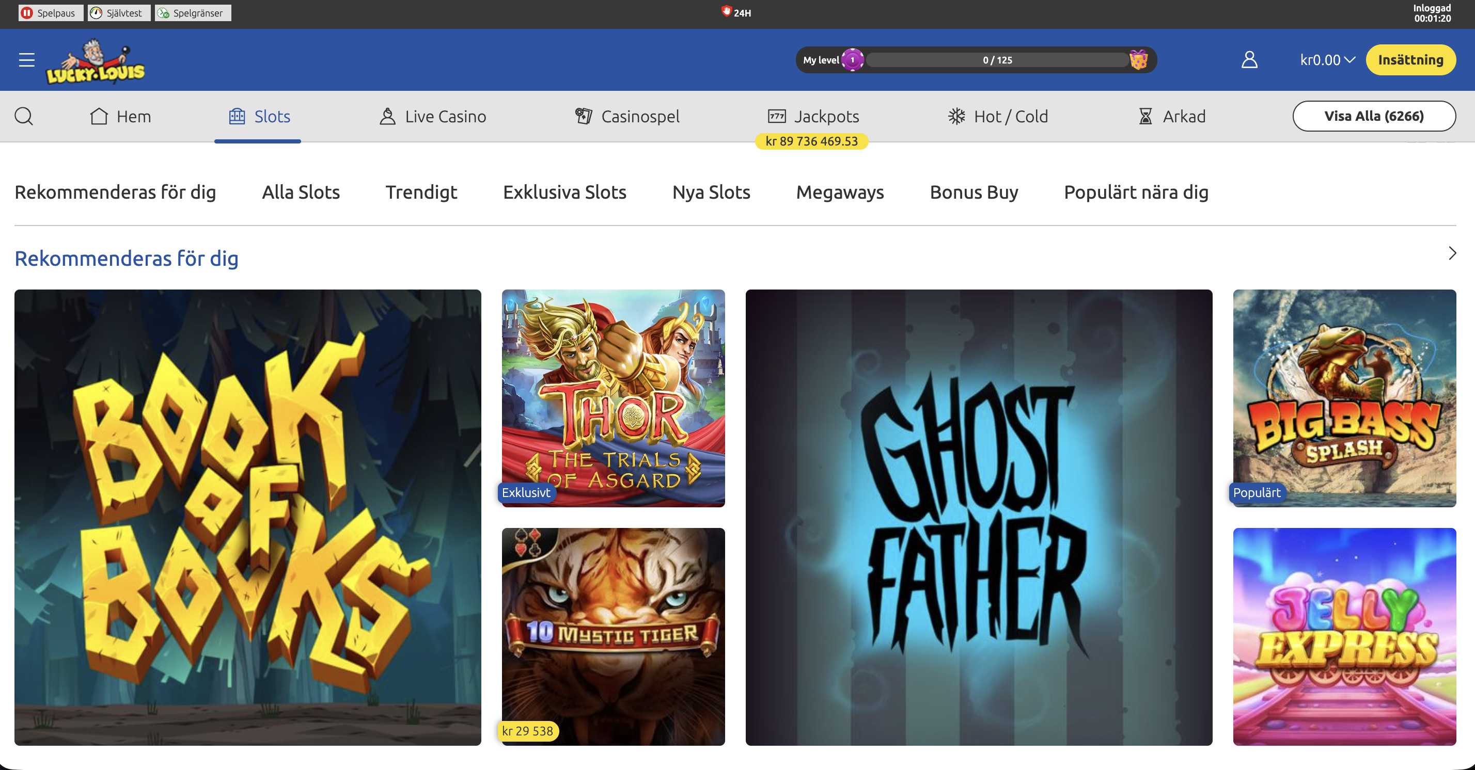Open the Hot / Cold tab
1475x770 pixels.
tap(998, 116)
